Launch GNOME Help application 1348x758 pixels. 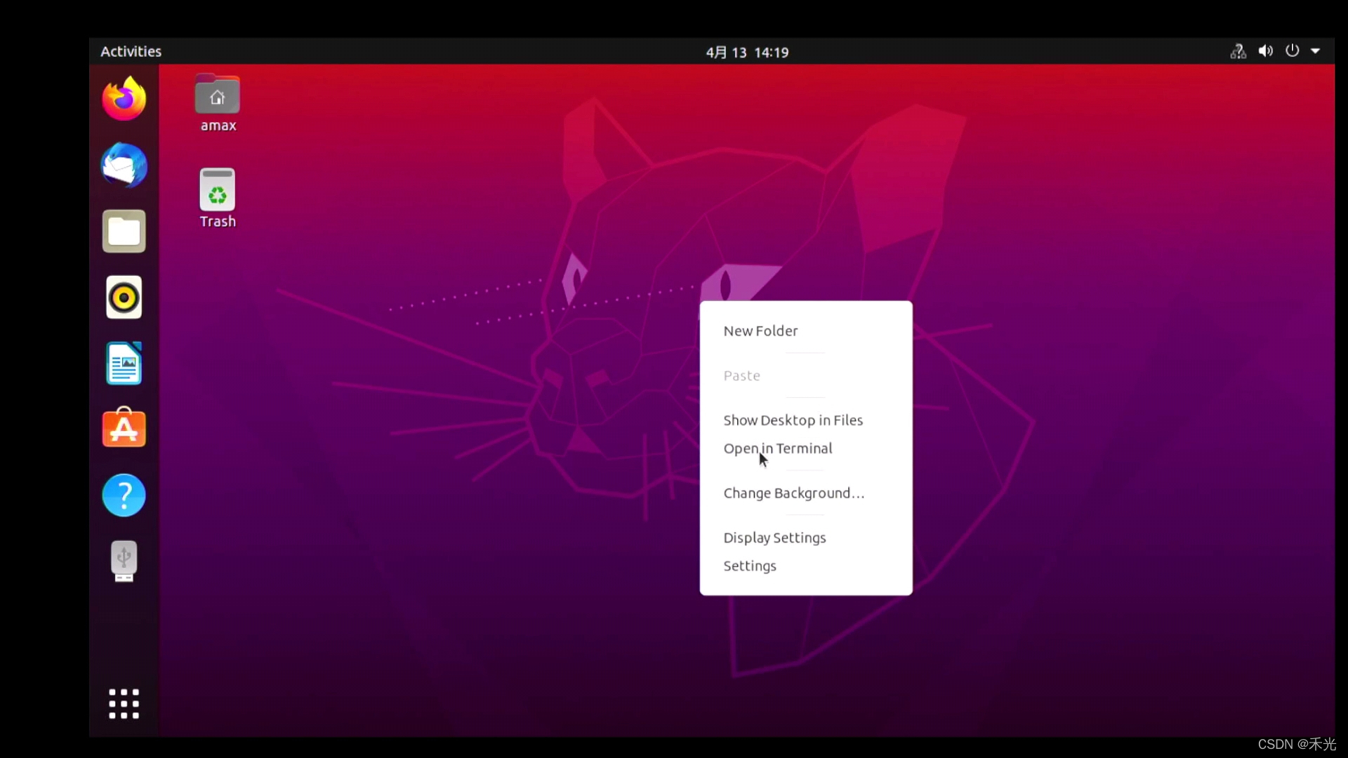click(123, 495)
